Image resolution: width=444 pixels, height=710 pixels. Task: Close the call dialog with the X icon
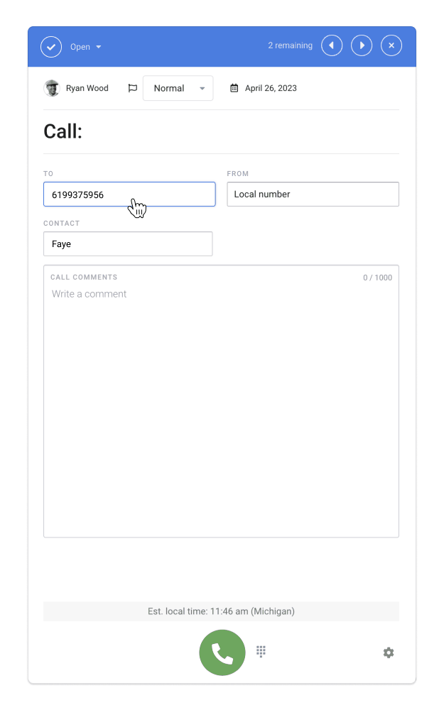coord(391,45)
